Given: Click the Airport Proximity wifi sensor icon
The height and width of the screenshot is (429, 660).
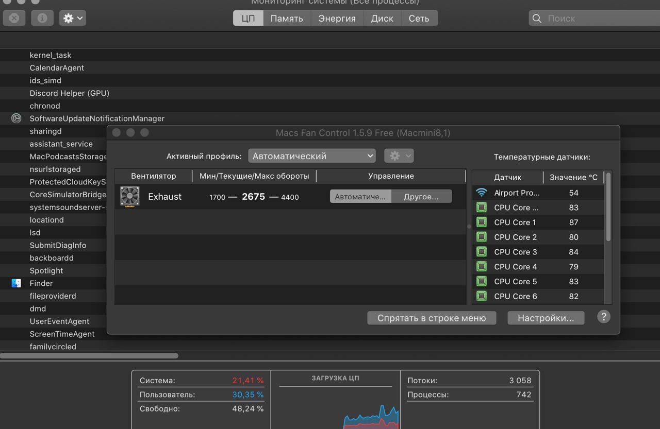Looking at the screenshot, I should point(482,193).
